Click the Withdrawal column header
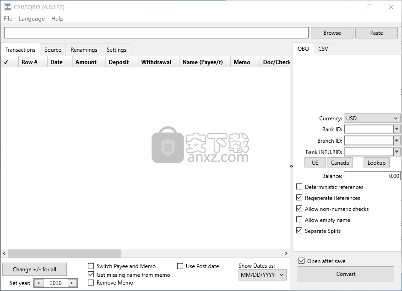The image size is (402, 291). coord(158,62)
